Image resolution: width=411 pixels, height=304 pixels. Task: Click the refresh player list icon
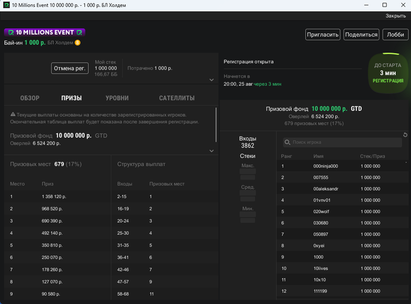(x=405, y=135)
